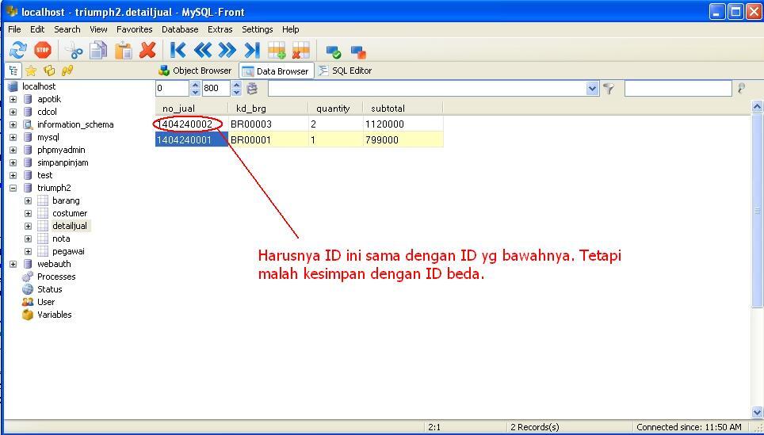Collapse the triumph2 database node
764x435 pixels.
(13, 188)
